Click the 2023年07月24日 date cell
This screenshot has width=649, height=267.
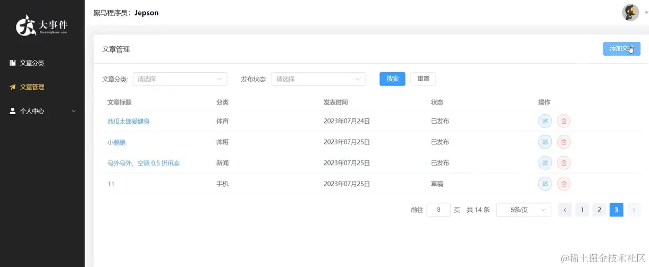pos(347,121)
